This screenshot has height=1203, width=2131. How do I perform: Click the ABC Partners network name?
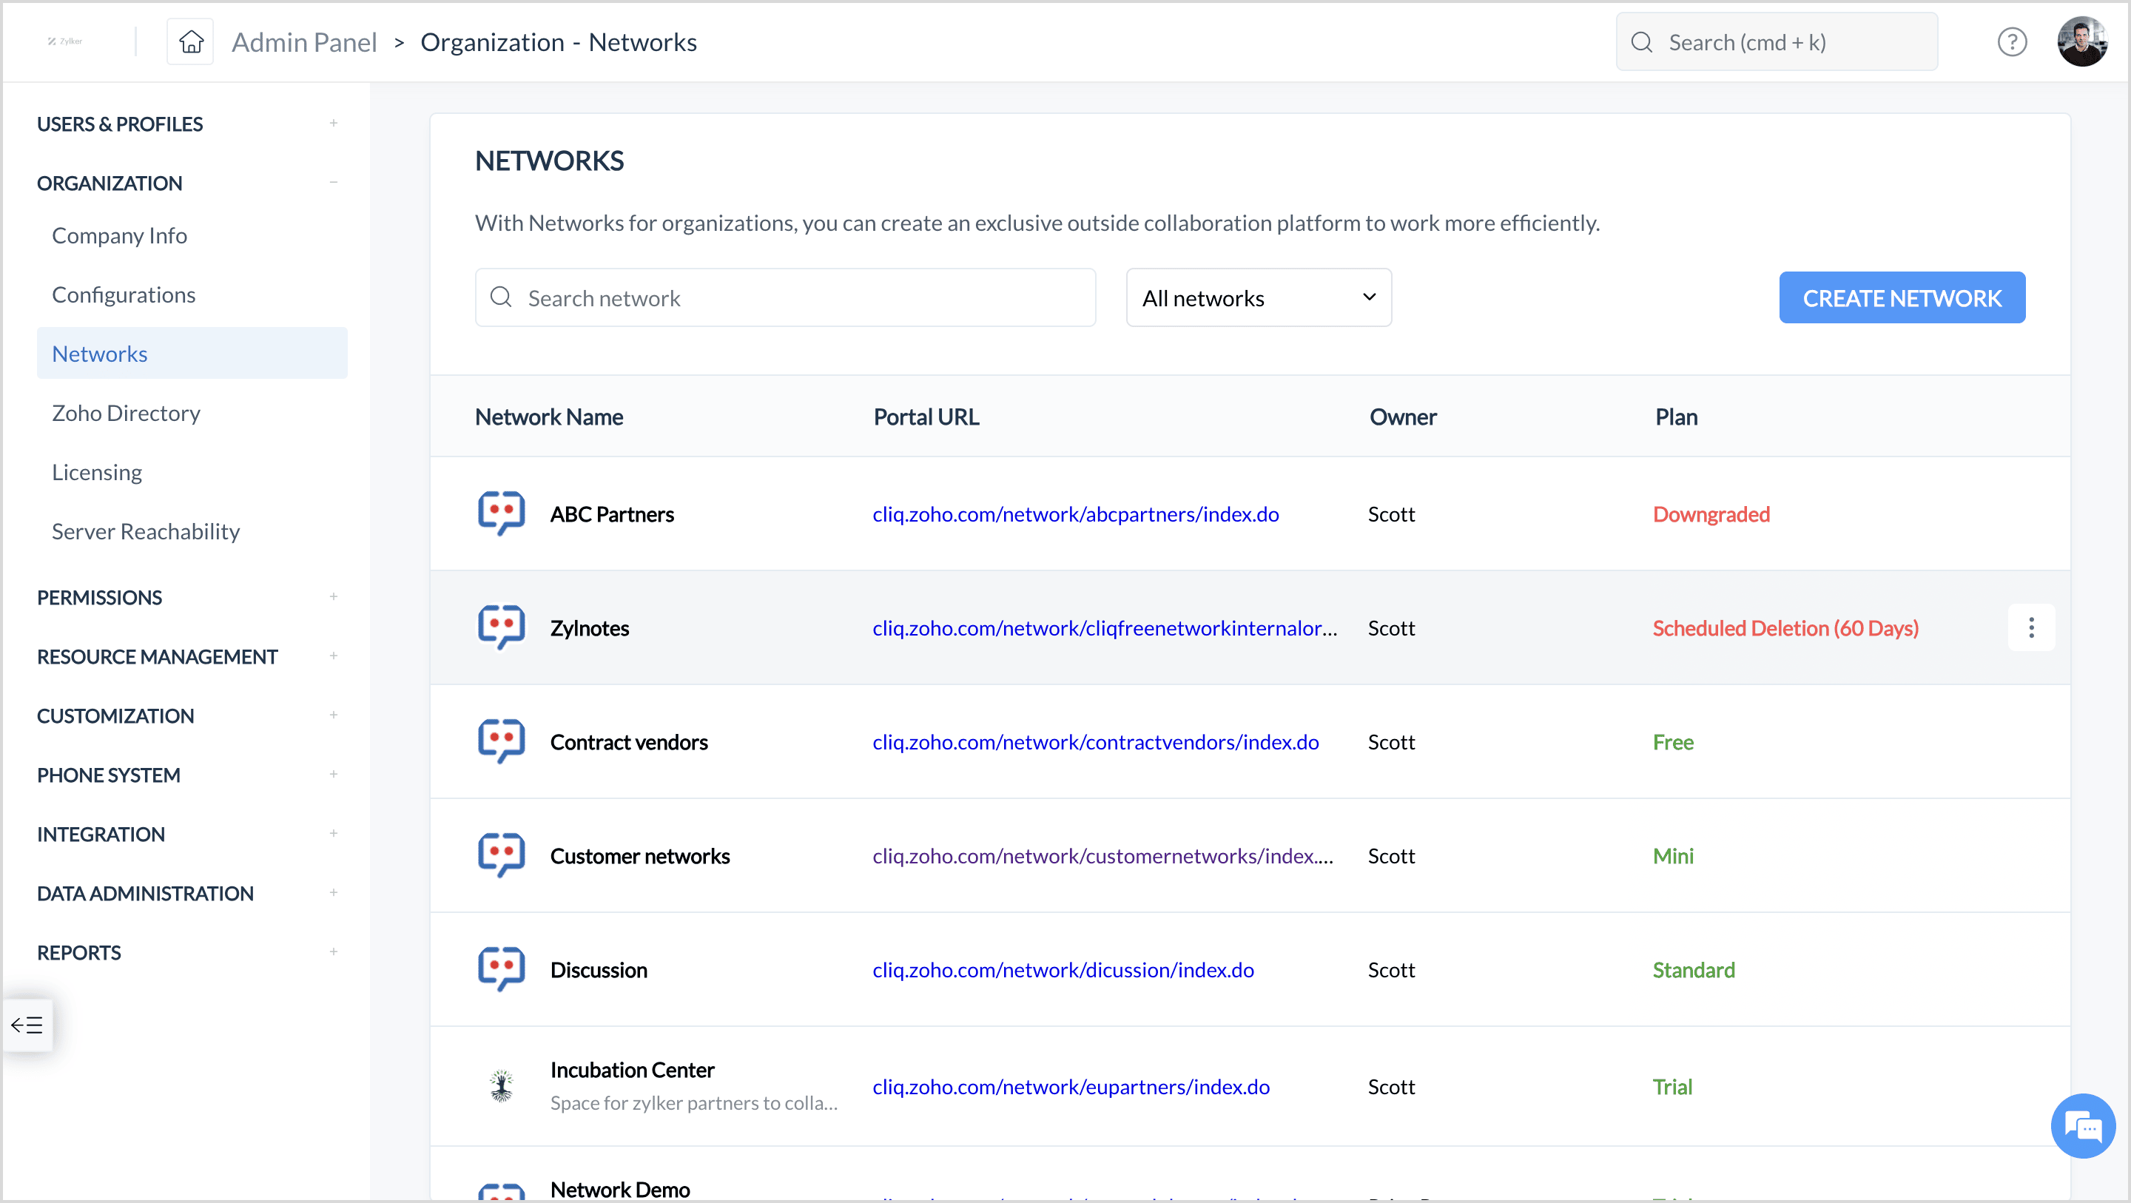pos(611,513)
